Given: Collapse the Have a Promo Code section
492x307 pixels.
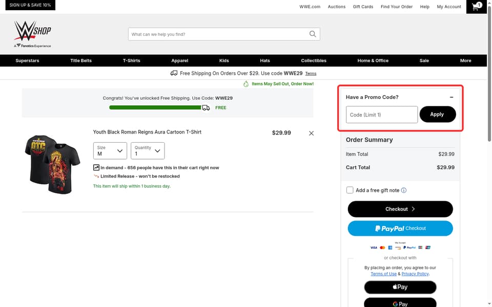Looking at the screenshot, I should click(451, 97).
